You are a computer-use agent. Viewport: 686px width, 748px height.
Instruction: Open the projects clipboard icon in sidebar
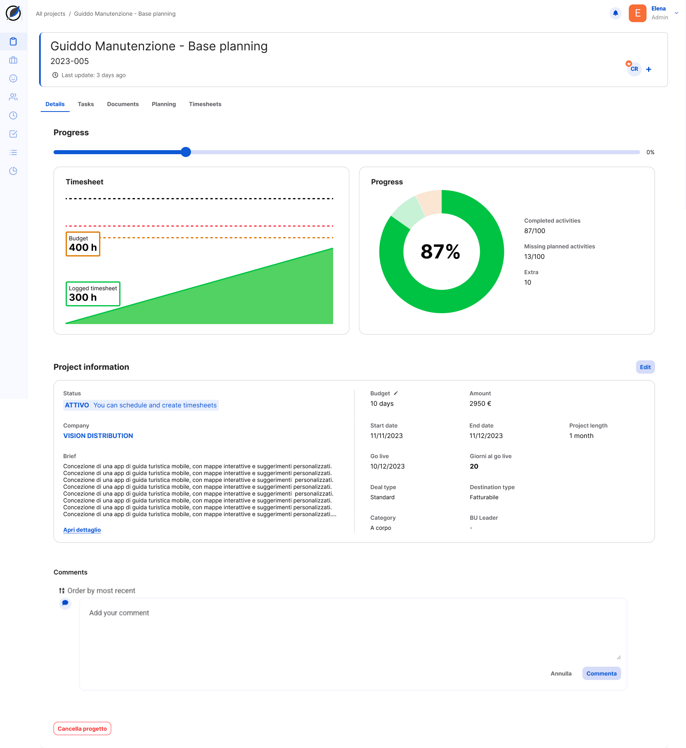pyautogui.click(x=13, y=41)
